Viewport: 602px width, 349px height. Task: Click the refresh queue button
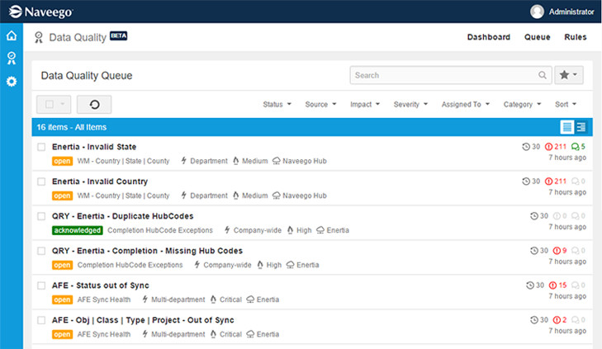pyautogui.click(x=94, y=104)
